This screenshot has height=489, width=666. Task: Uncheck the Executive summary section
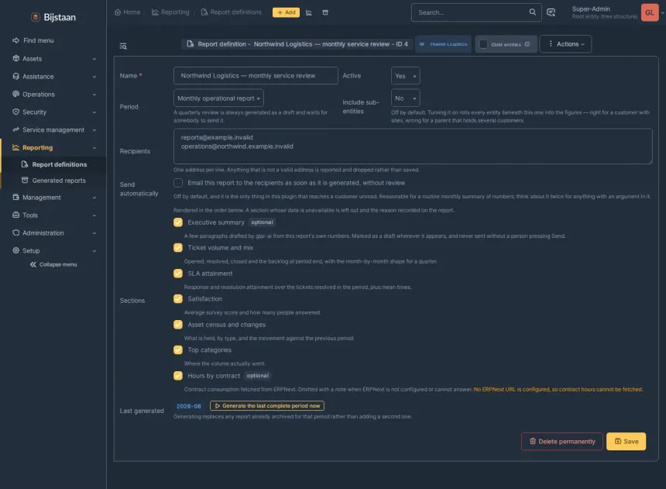coord(178,222)
